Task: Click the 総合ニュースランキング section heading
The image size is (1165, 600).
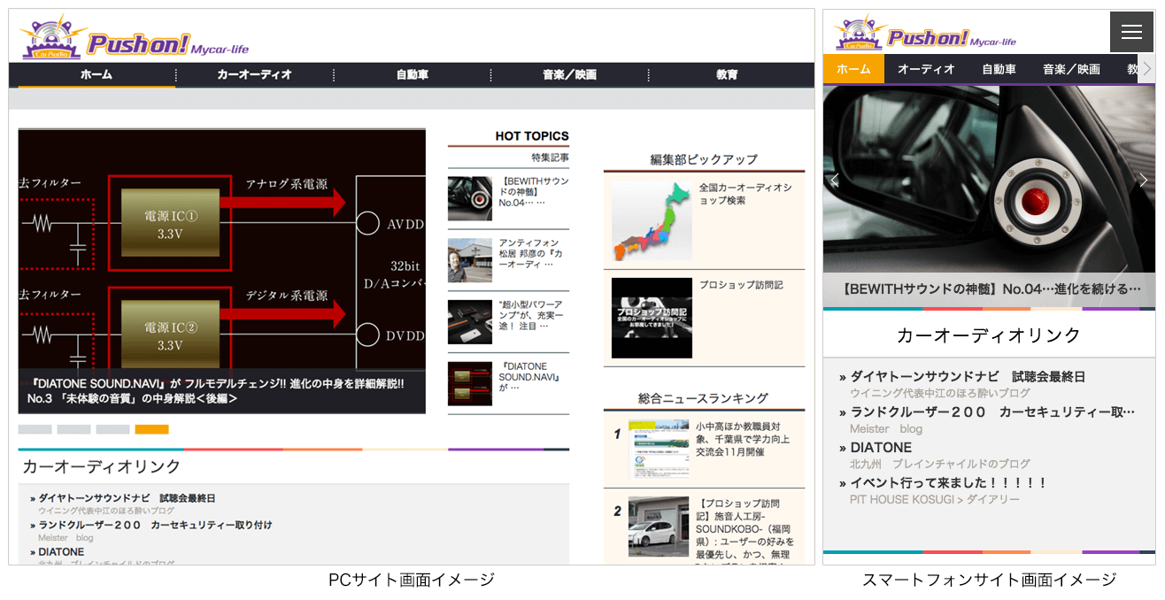Action: [x=703, y=398]
